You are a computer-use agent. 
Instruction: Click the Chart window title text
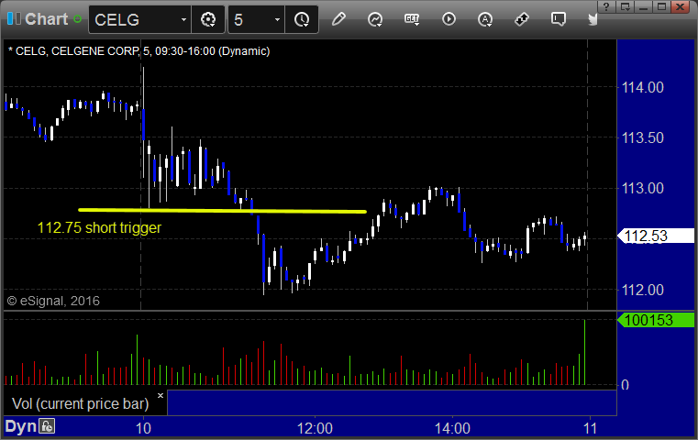tap(46, 19)
